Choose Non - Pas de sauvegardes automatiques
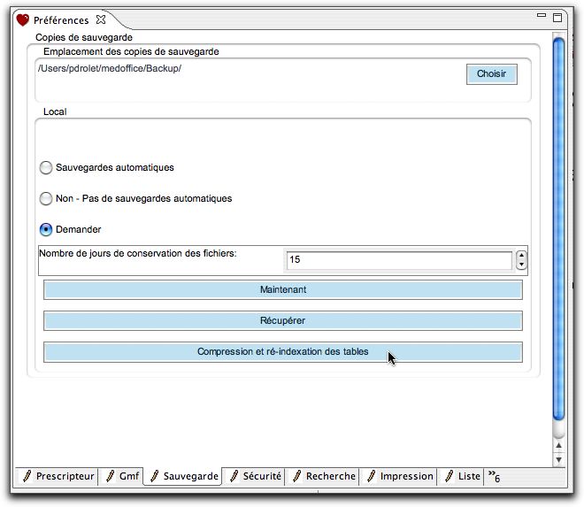 tap(46, 199)
